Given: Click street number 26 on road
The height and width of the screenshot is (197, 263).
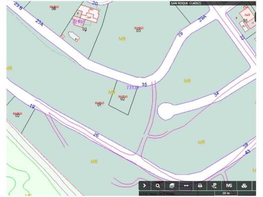Looking at the screenshot, I should pyautogui.click(x=96, y=135).
